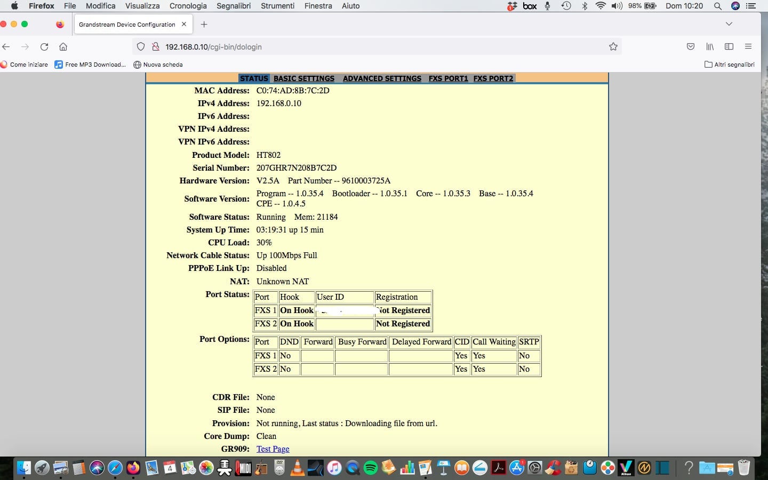The height and width of the screenshot is (480, 768).
Task: Save page to Pocket icon
Action: pyautogui.click(x=691, y=47)
